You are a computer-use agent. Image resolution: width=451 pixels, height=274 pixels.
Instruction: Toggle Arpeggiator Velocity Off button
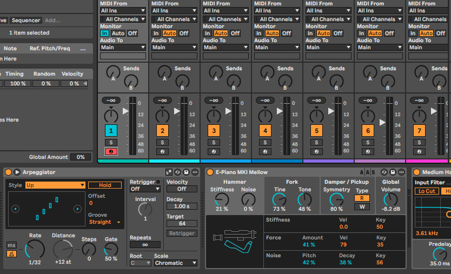182,189
